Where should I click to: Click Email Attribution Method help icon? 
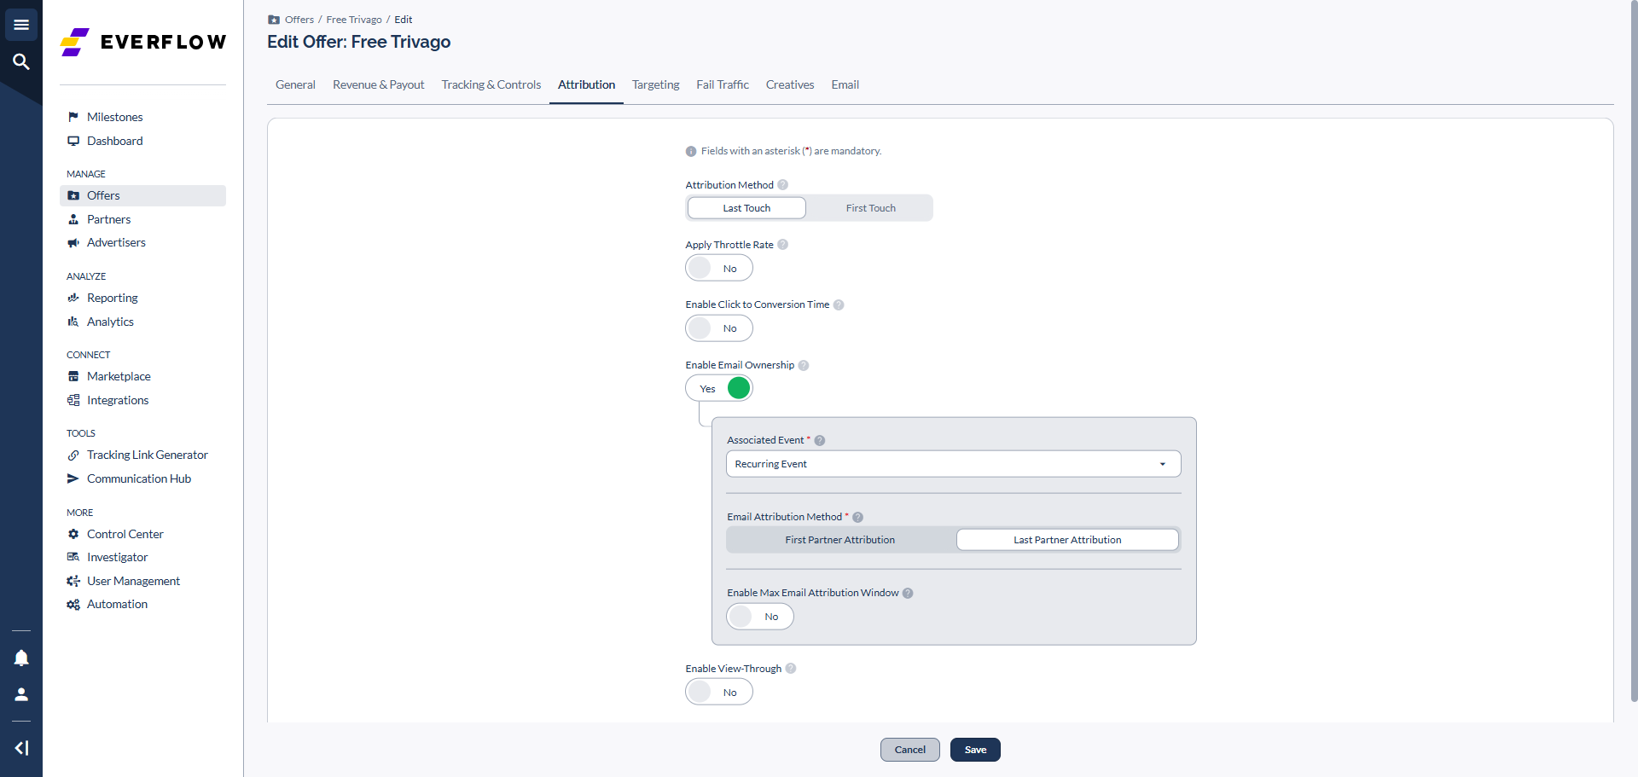click(858, 517)
